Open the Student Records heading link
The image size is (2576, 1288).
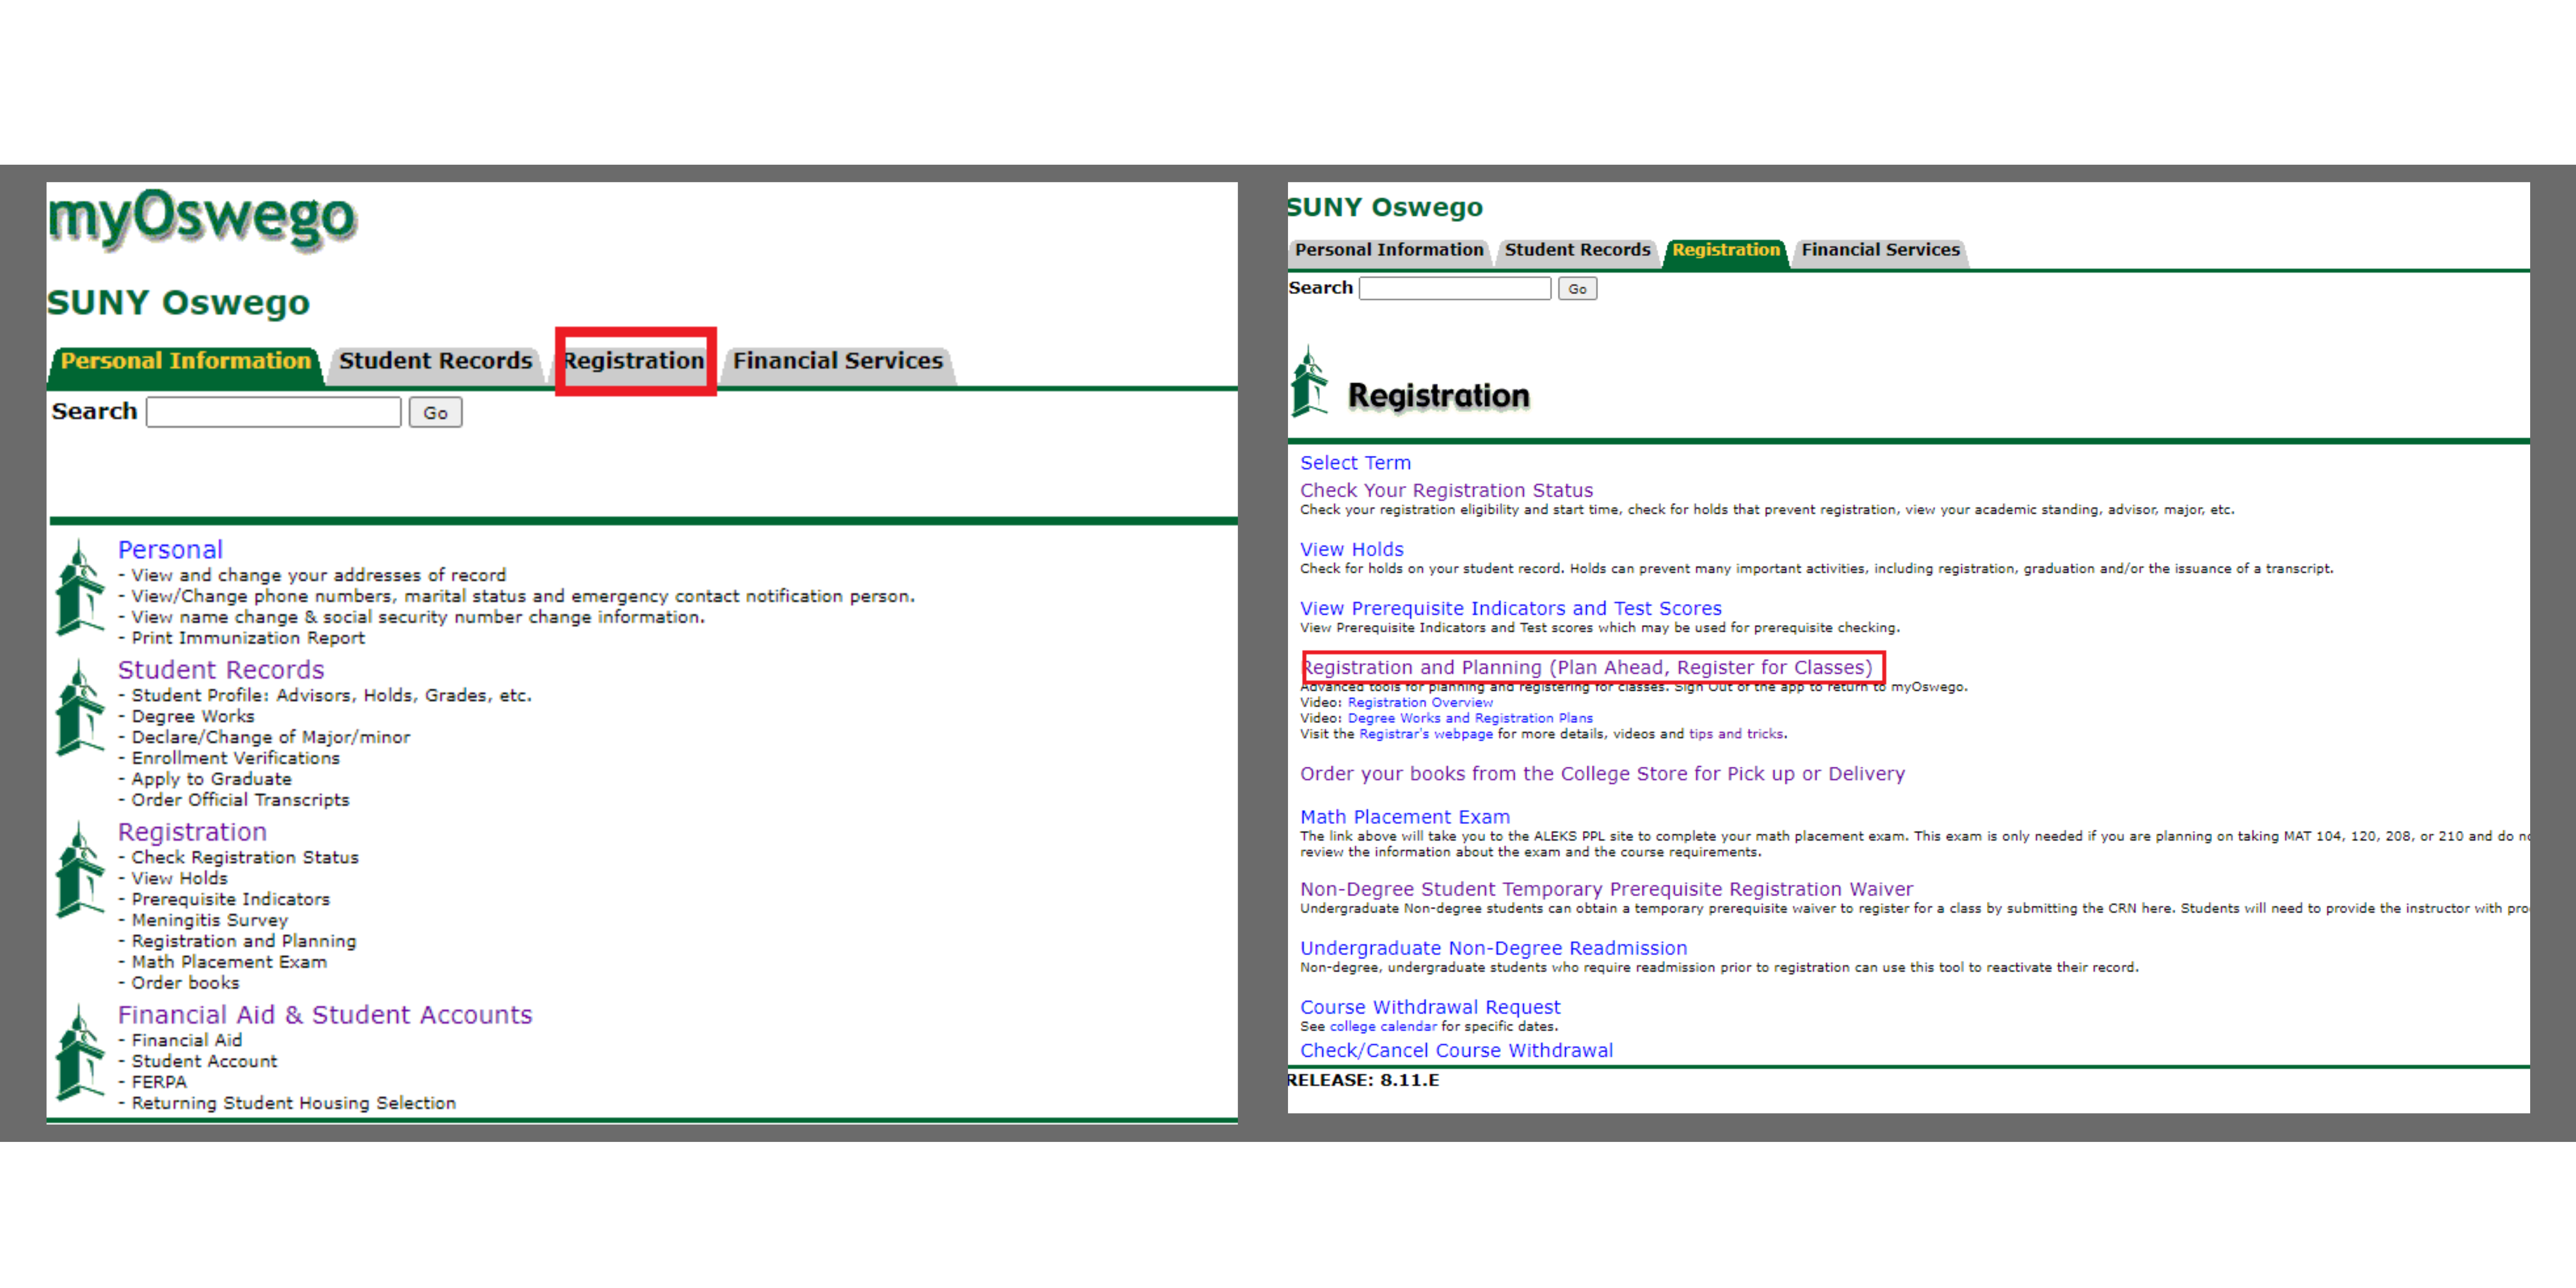pos(221,670)
